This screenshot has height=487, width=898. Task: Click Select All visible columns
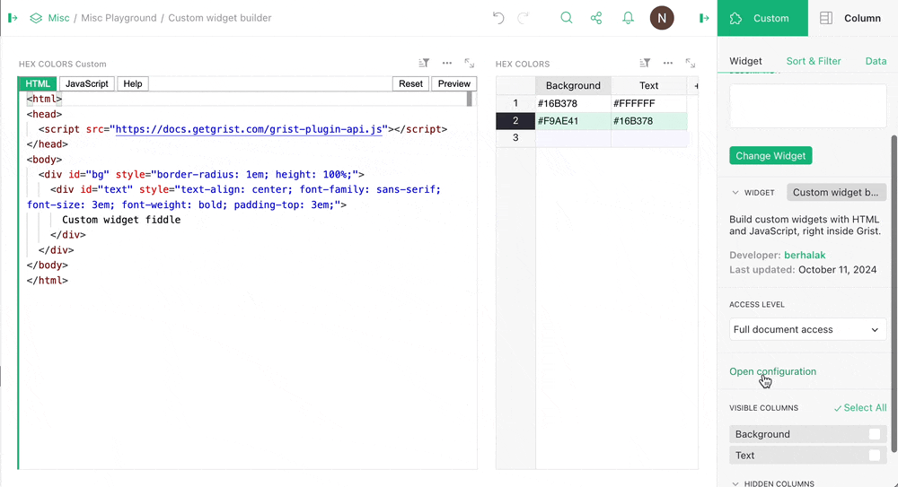(859, 408)
